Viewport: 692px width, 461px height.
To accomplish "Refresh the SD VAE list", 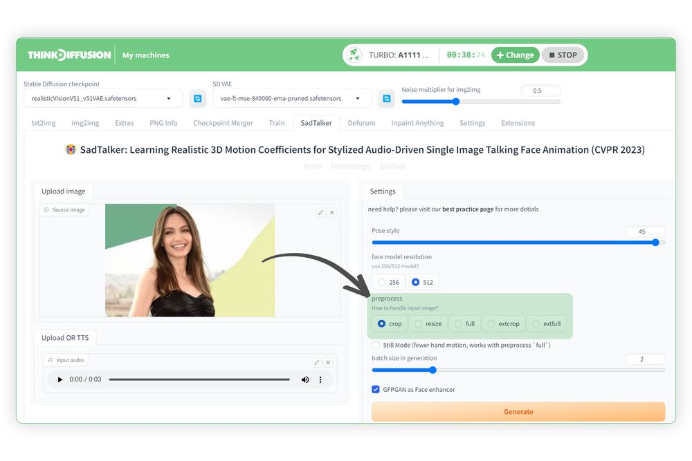I will click(x=387, y=99).
